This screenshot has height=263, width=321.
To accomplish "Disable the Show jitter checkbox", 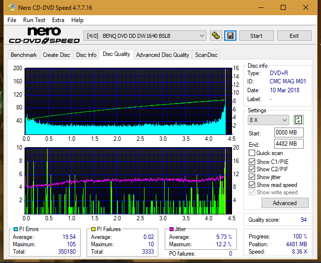I will pos(252,177).
